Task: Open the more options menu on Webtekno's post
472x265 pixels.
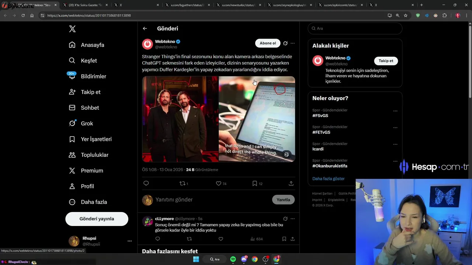Action: pos(292,43)
